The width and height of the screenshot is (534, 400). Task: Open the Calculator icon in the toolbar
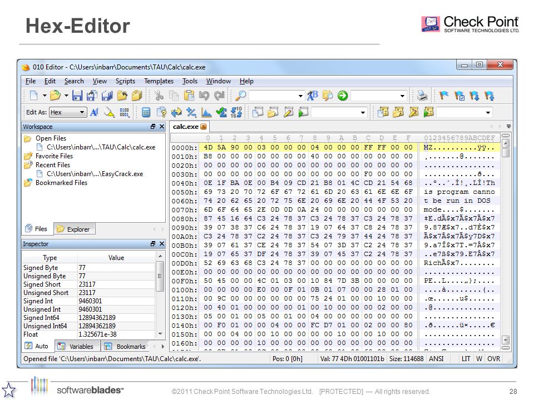(146, 112)
